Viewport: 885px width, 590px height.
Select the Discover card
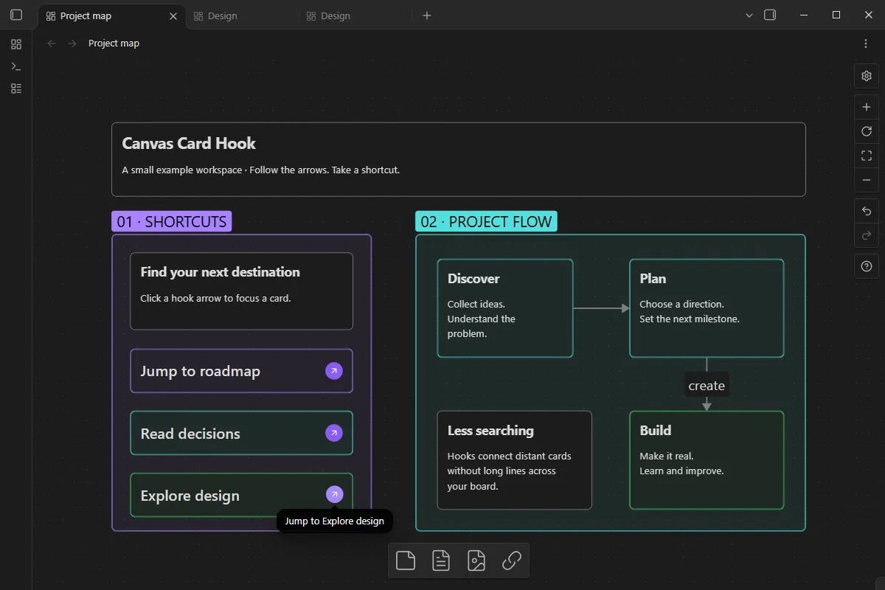505,308
